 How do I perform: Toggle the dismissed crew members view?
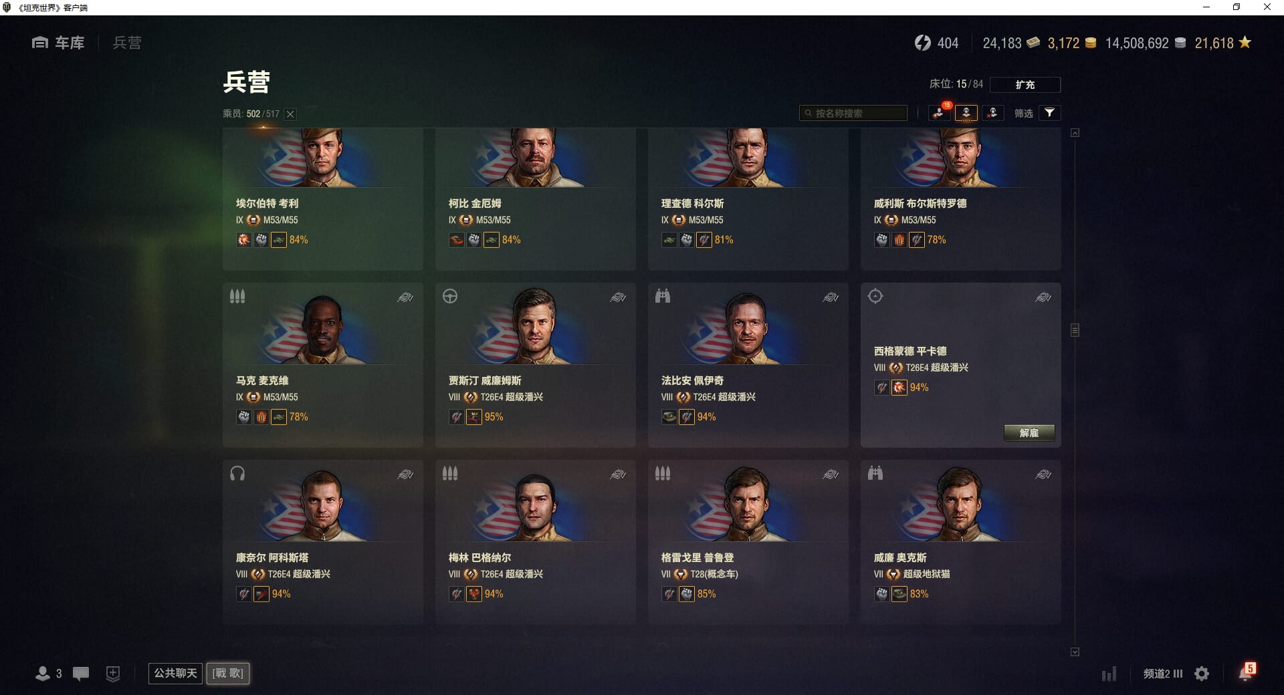click(992, 113)
